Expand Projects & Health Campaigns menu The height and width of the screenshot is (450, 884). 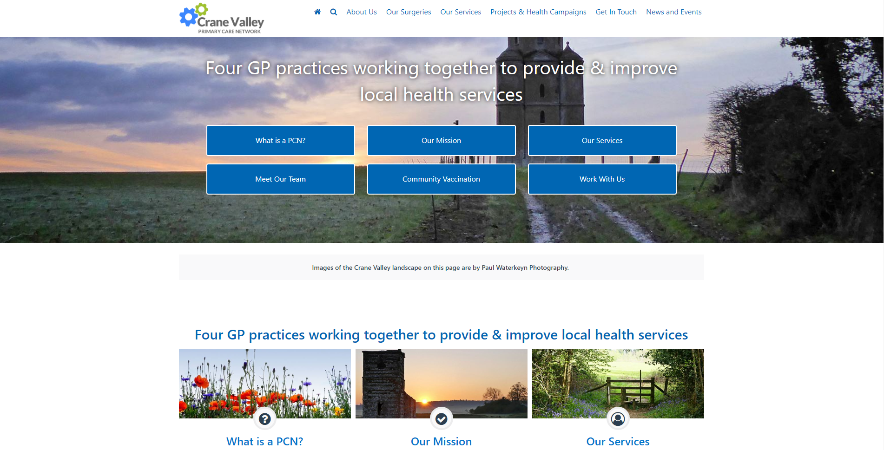coord(538,12)
